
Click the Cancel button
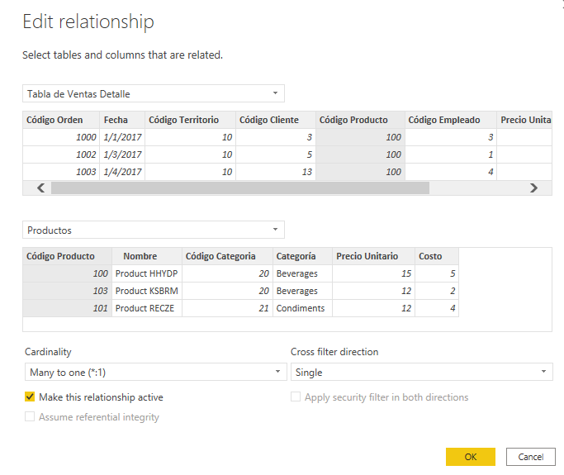[532, 457]
